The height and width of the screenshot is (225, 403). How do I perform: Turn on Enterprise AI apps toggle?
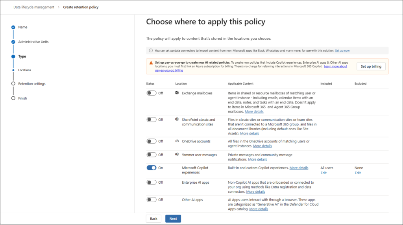pyautogui.click(x=152, y=182)
